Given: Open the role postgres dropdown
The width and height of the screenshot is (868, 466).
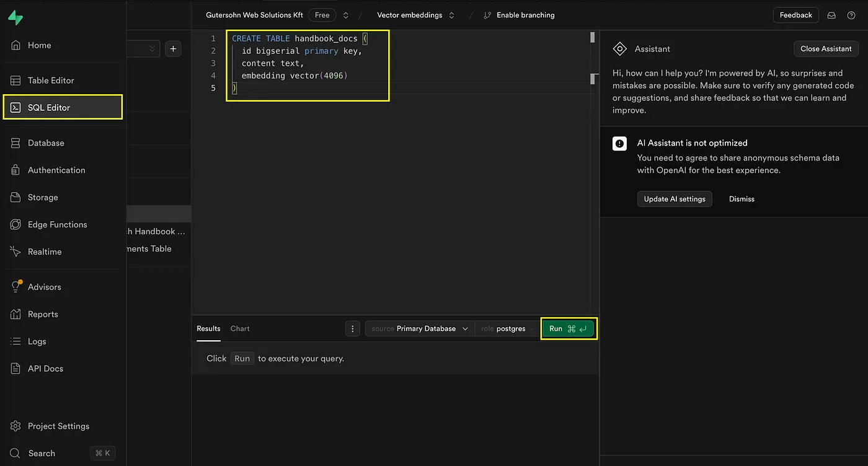Looking at the screenshot, I should tap(507, 329).
